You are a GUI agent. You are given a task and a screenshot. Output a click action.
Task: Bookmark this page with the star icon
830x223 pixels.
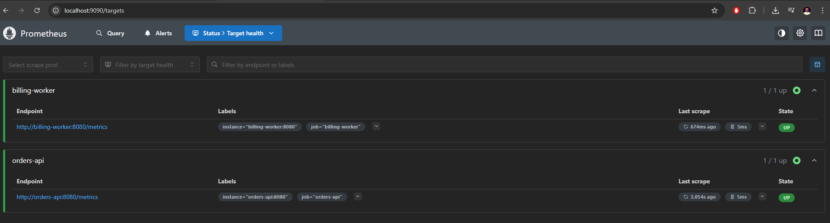click(x=714, y=10)
